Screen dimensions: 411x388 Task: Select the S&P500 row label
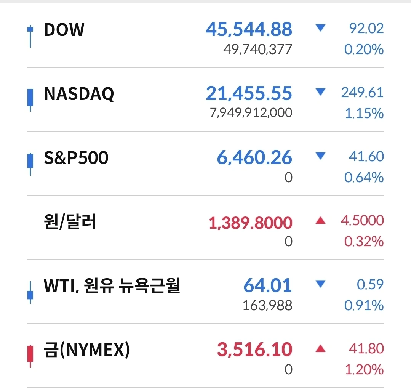[x=76, y=158]
